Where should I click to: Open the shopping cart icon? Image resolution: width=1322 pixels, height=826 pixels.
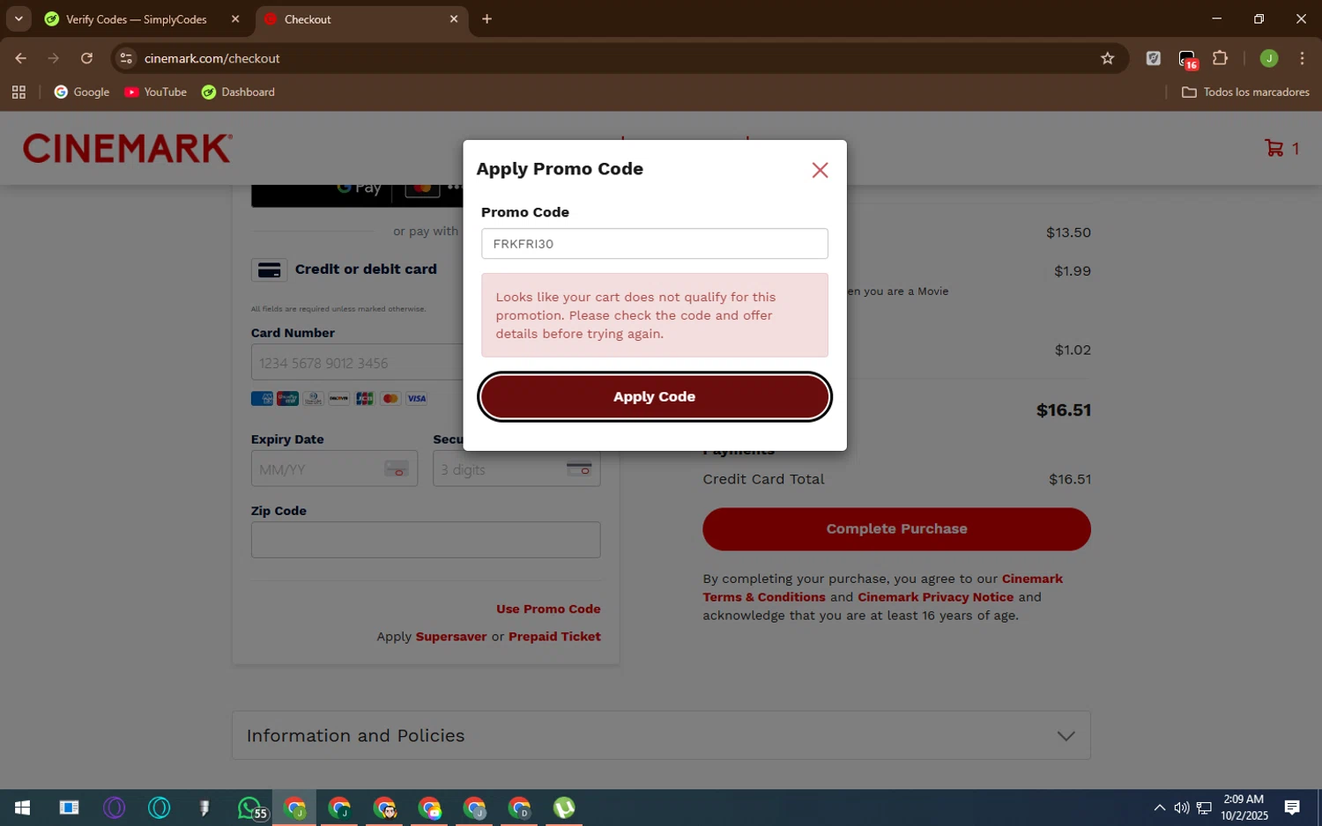point(1274,148)
